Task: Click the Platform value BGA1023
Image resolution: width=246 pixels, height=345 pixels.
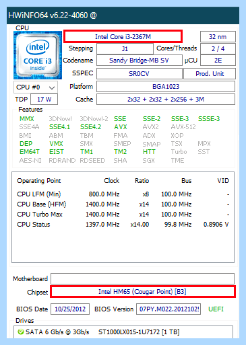Action: point(166,87)
